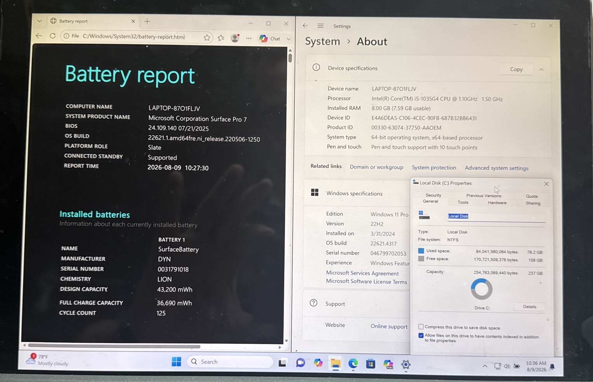This screenshot has width=593, height=382.
Task: Open the Chat camera app on taskbar
Action: click(x=301, y=363)
